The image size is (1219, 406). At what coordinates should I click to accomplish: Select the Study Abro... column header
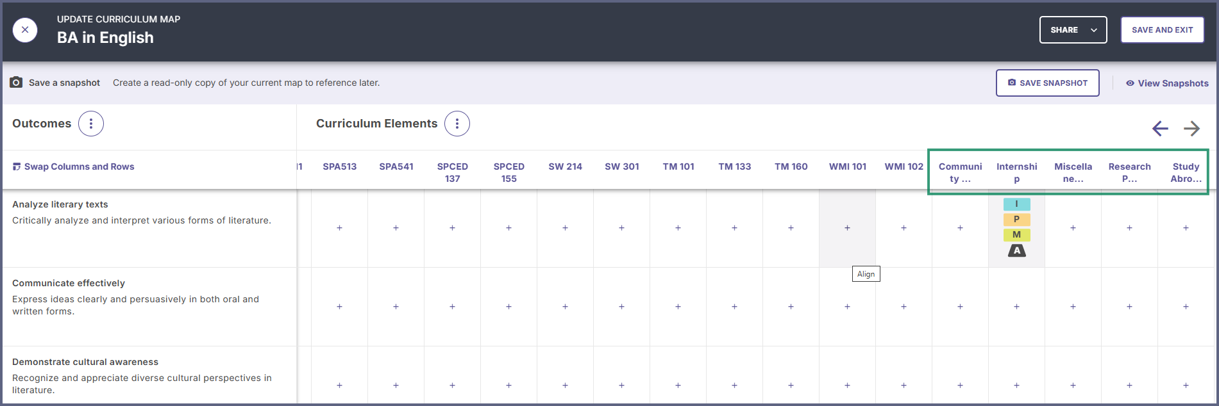pyautogui.click(x=1186, y=172)
